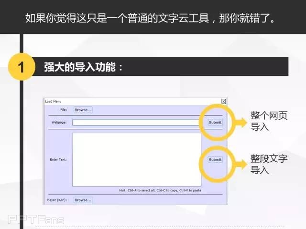Click the 整段文字导入 annotation label
Screen dimensions: 306x229
pyautogui.click(x=269, y=164)
